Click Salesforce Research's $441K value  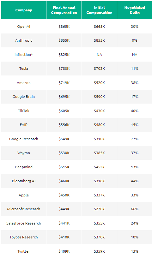[x=64, y=223]
